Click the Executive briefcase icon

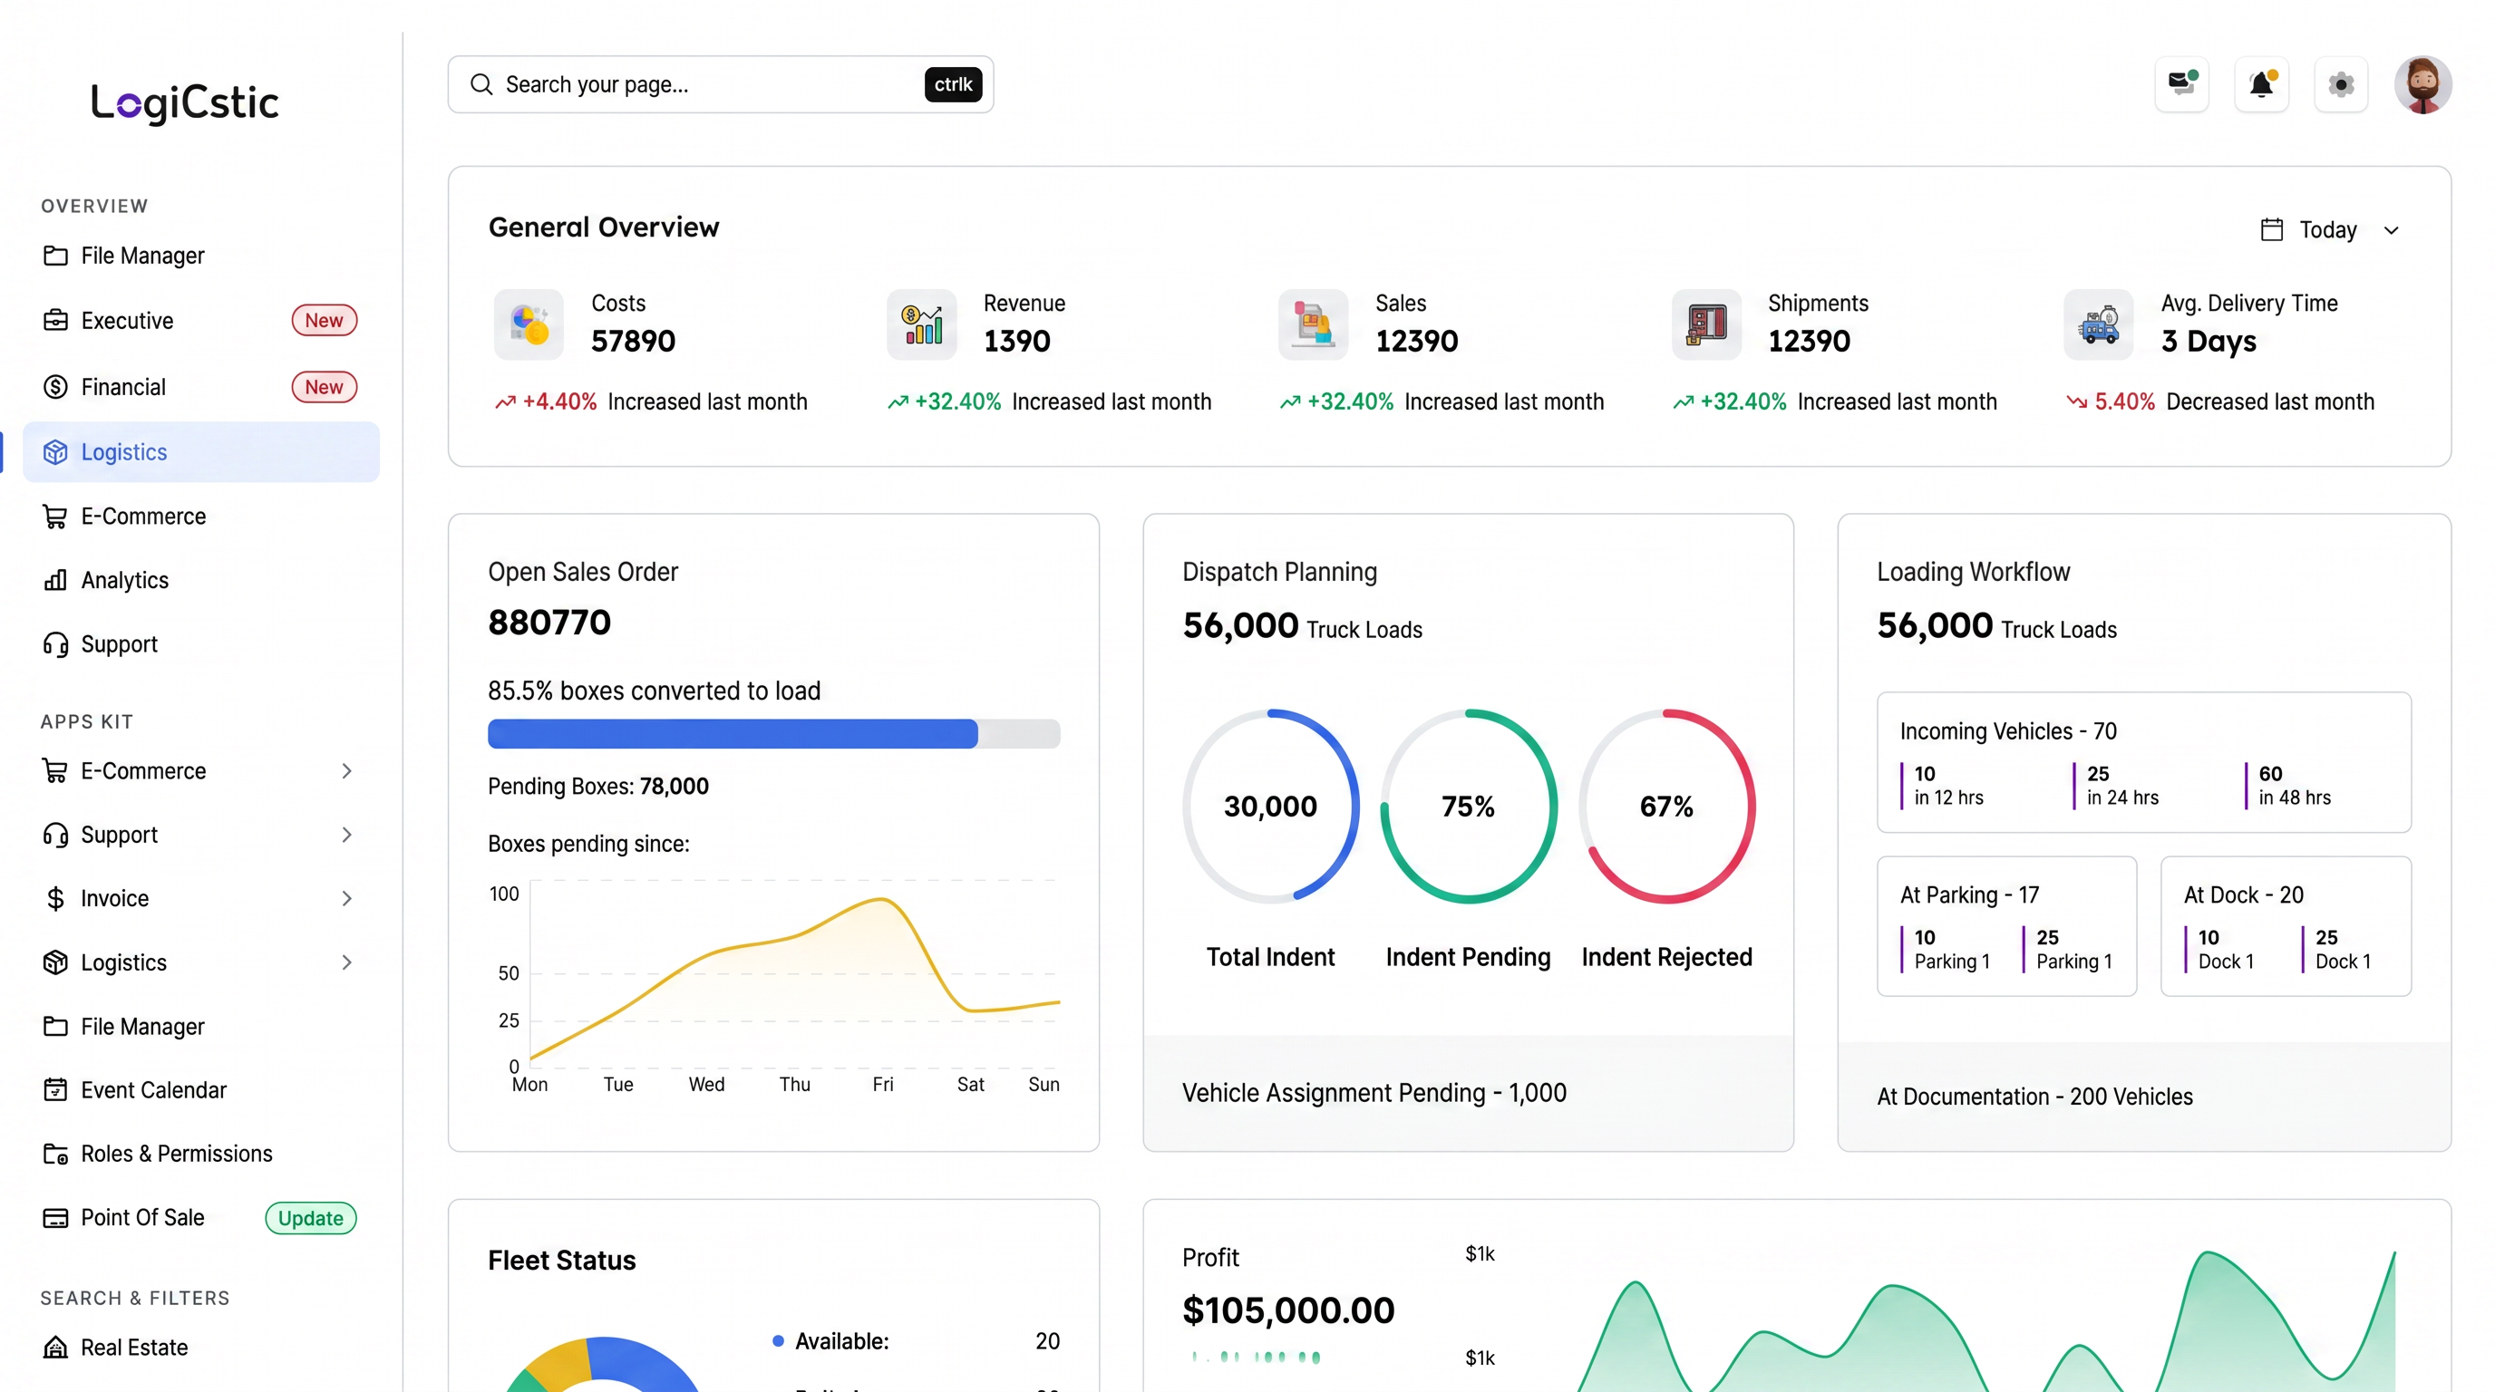point(55,321)
